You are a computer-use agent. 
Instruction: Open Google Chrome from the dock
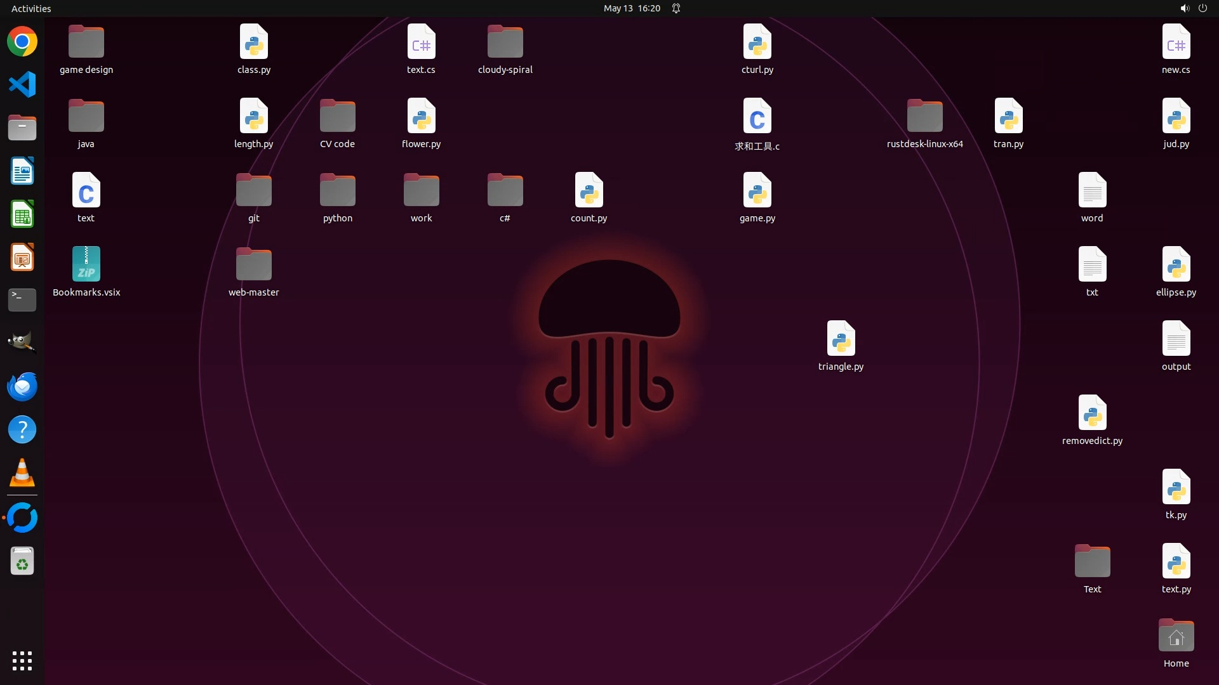click(22, 42)
